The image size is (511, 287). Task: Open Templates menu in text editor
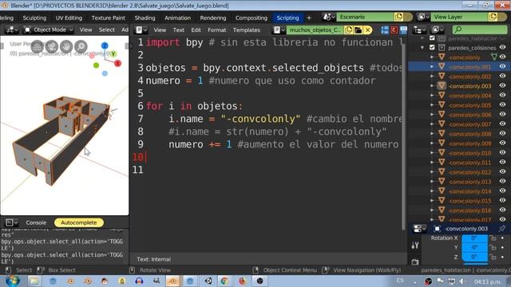247,30
